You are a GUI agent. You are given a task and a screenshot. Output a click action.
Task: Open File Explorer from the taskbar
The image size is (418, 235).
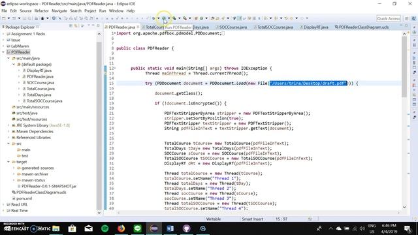pyautogui.click(x=56, y=228)
